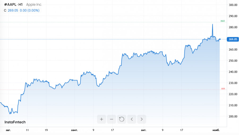Click the green MAX level label
The height and width of the screenshot is (135, 239).
click(x=223, y=21)
